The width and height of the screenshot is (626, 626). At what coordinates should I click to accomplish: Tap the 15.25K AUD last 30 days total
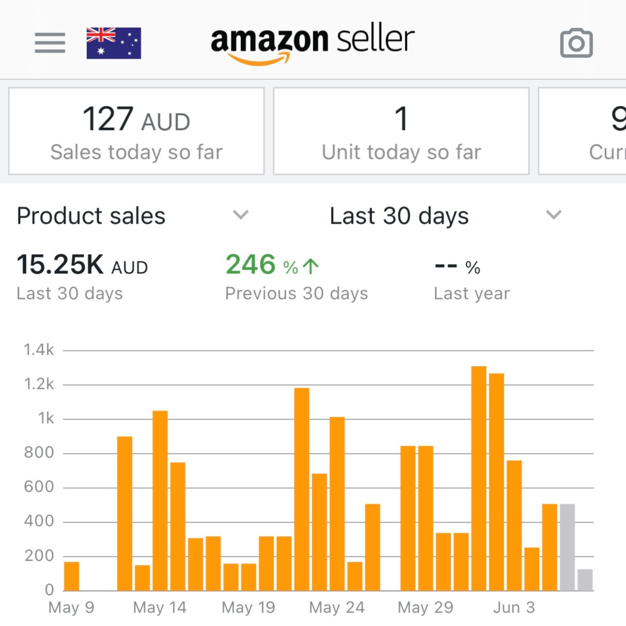[x=82, y=265]
